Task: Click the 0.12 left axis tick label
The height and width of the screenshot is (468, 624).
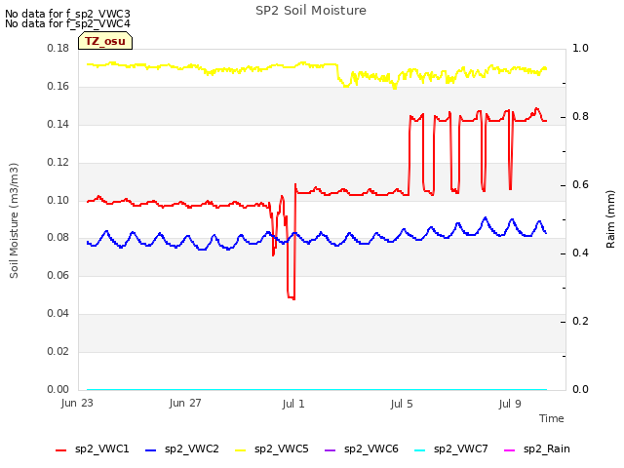Action: click(x=58, y=163)
